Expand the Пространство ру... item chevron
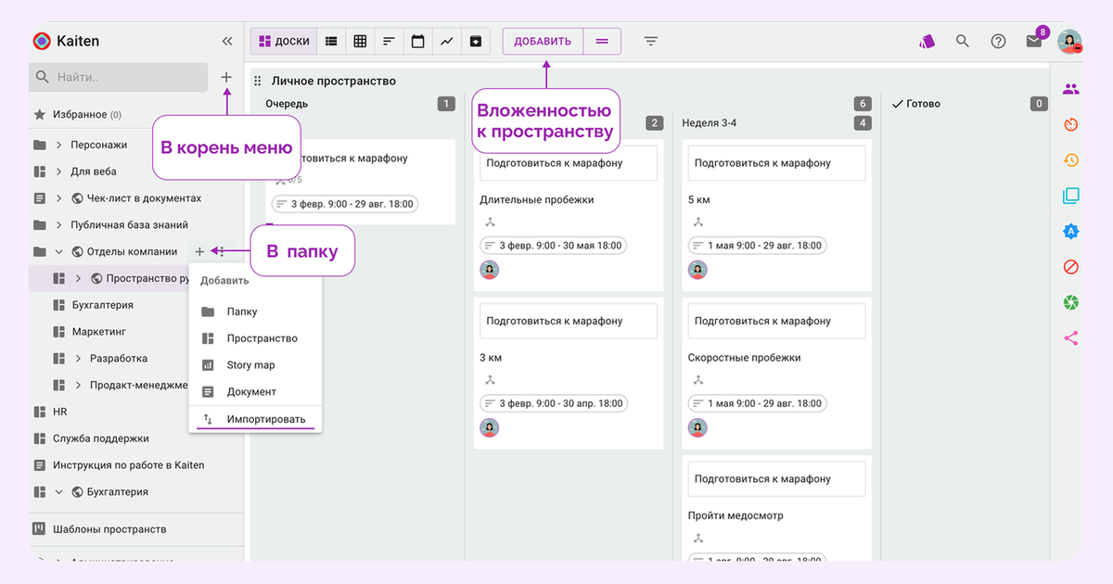The width and height of the screenshot is (1113, 584). tap(78, 278)
